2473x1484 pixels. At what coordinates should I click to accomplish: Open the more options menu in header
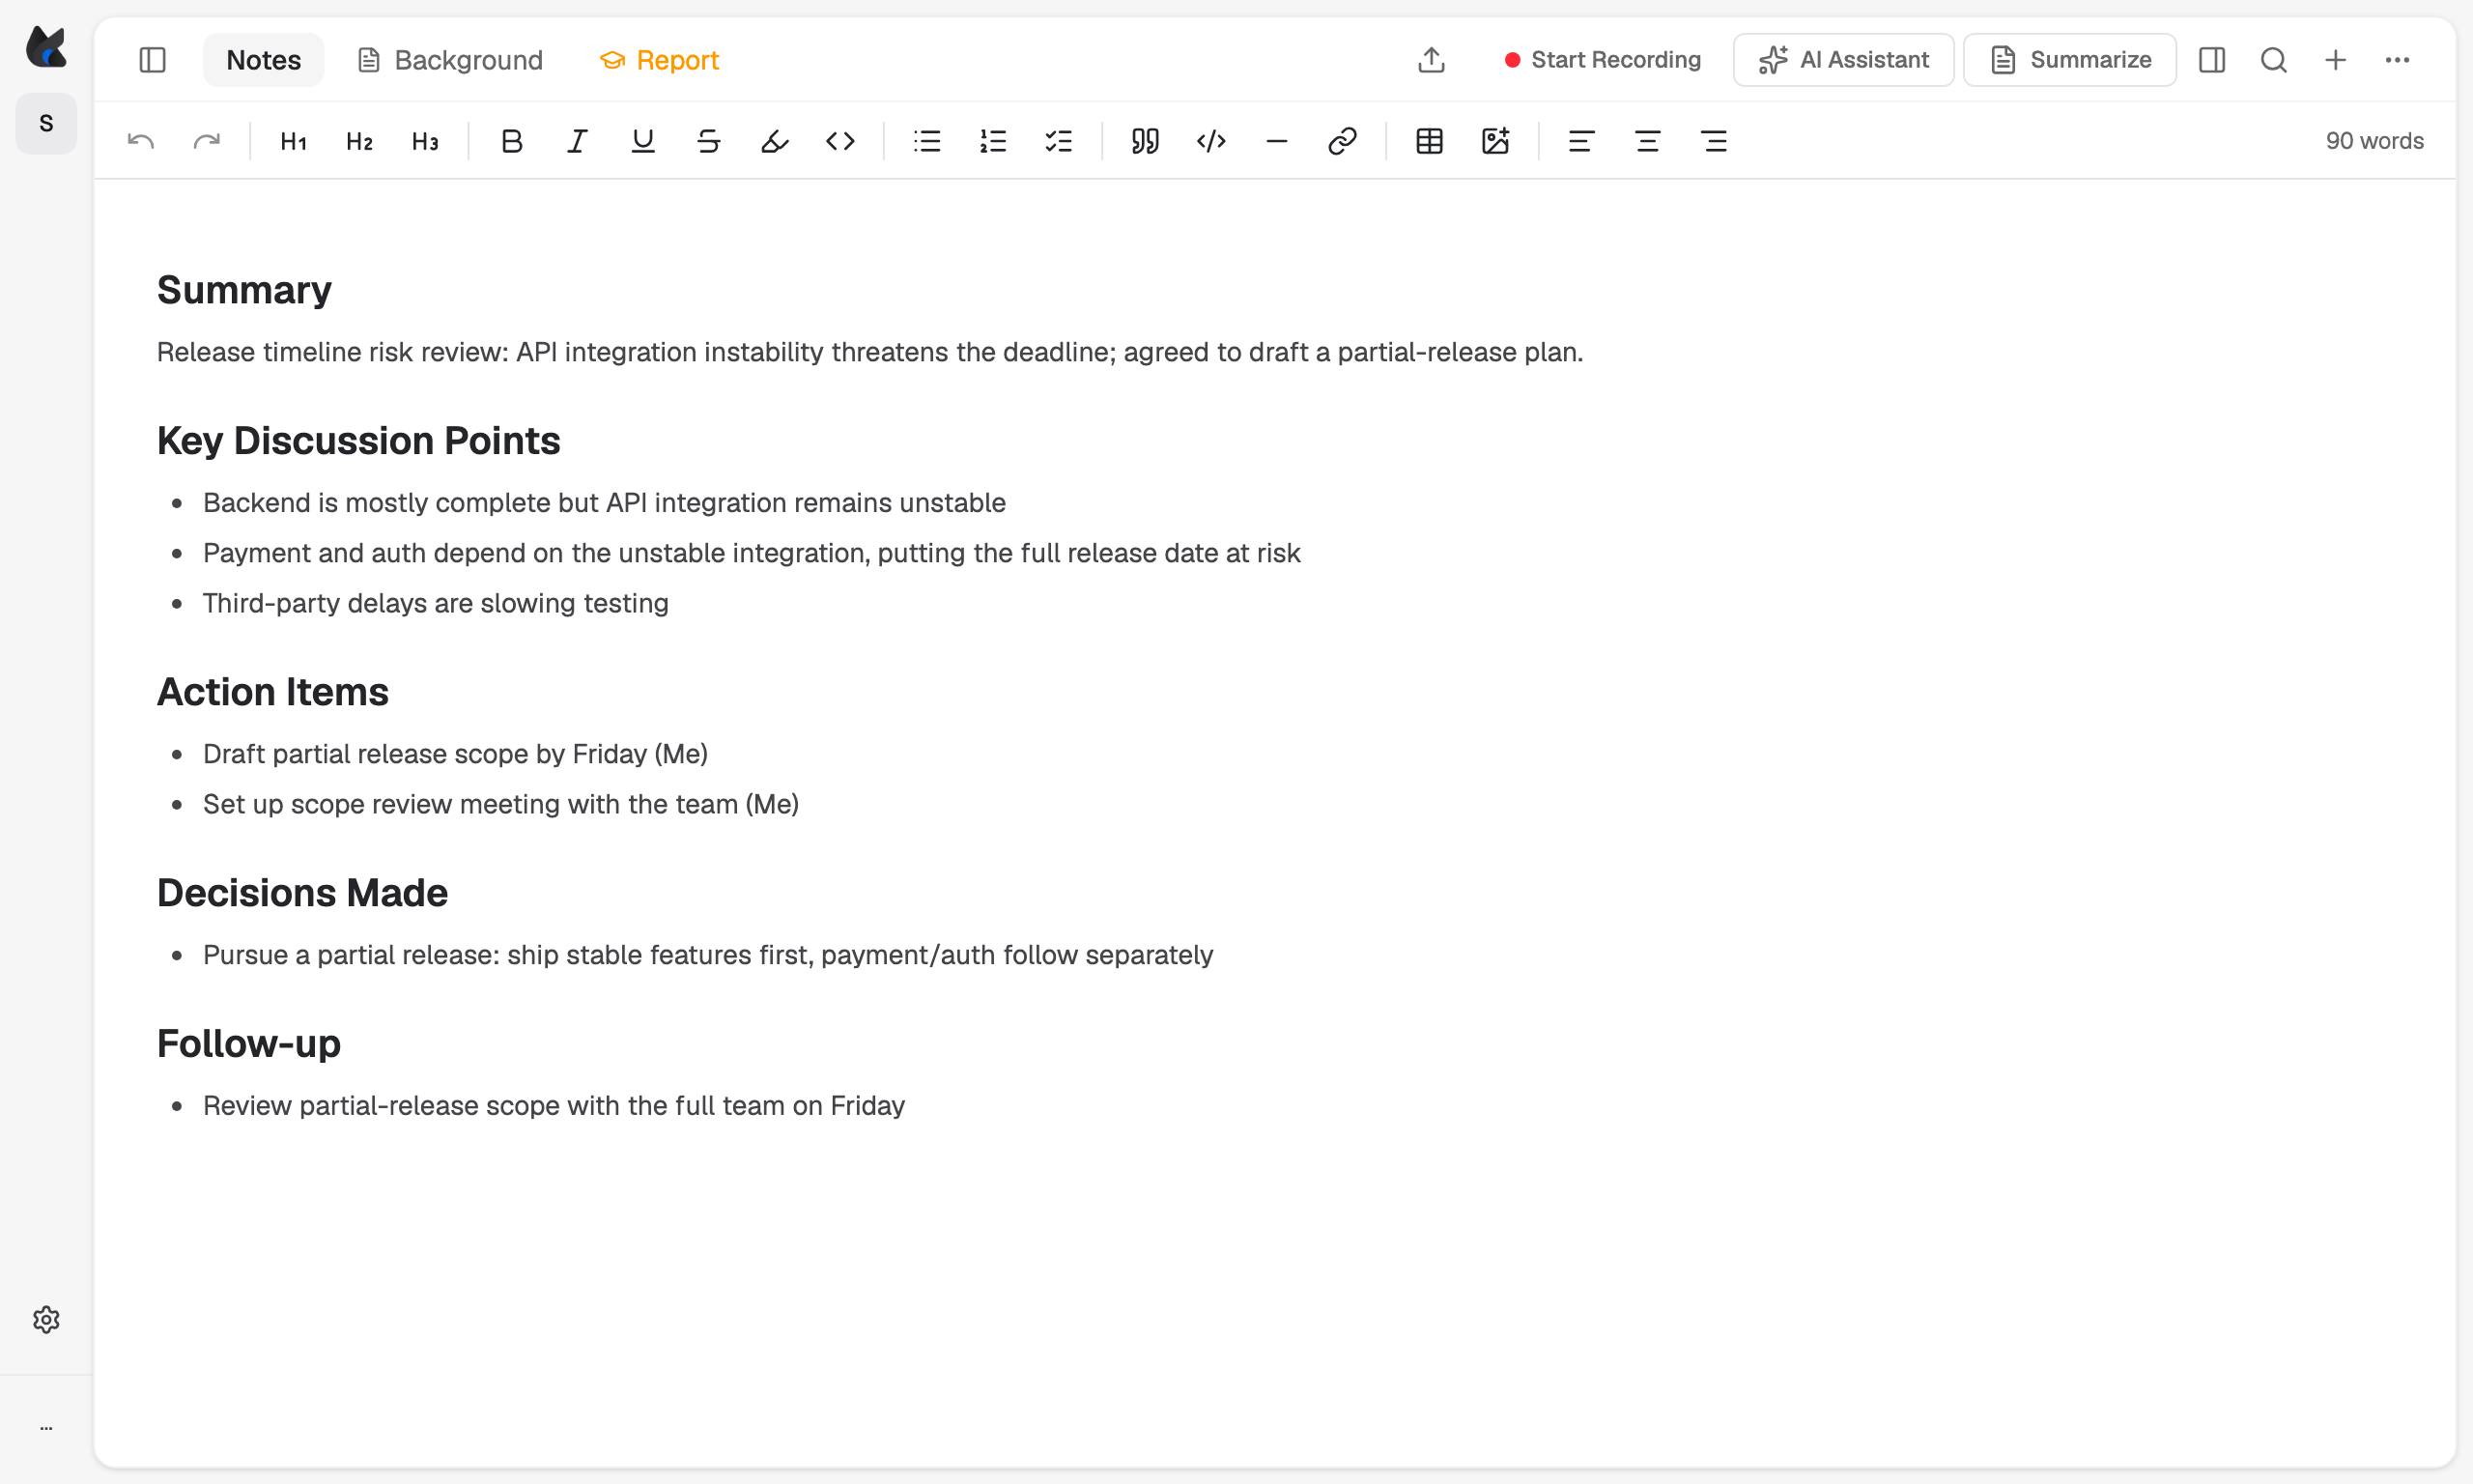[2397, 60]
